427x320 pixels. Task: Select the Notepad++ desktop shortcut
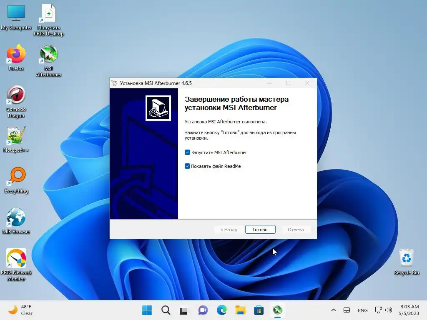point(16,140)
